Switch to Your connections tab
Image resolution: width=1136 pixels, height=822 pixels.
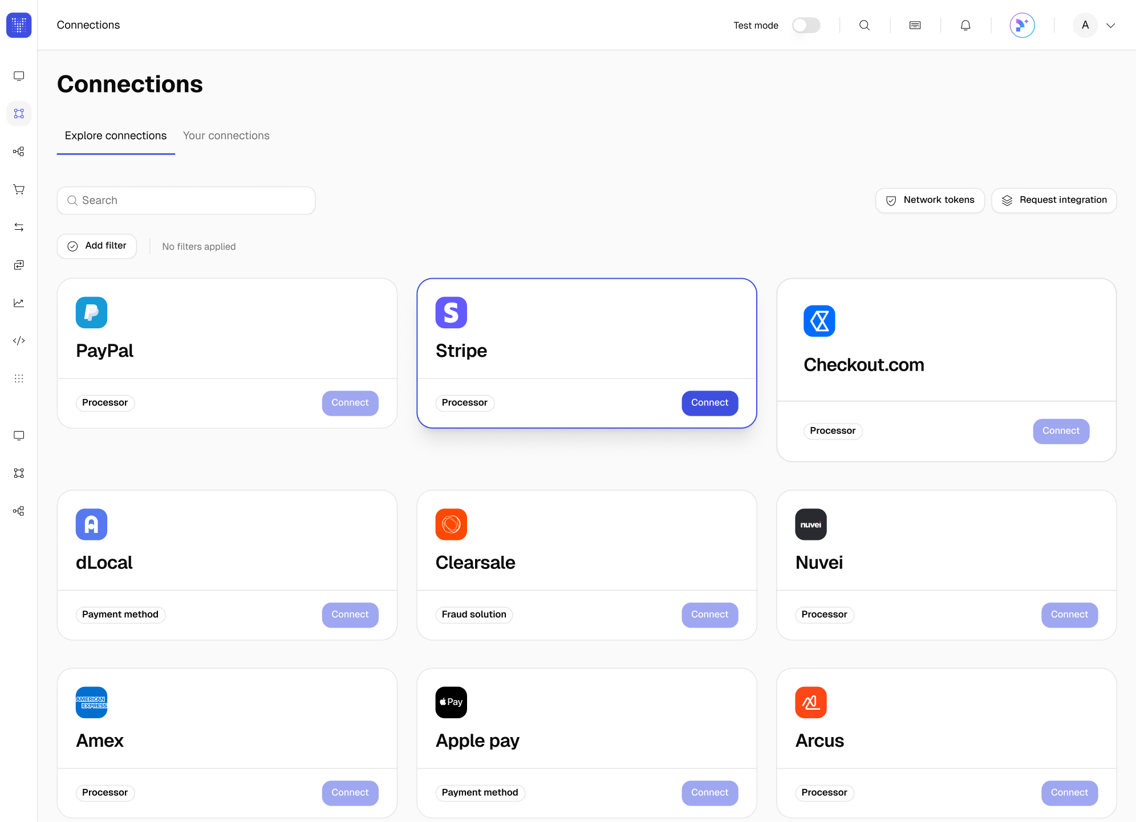[x=226, y=136]
